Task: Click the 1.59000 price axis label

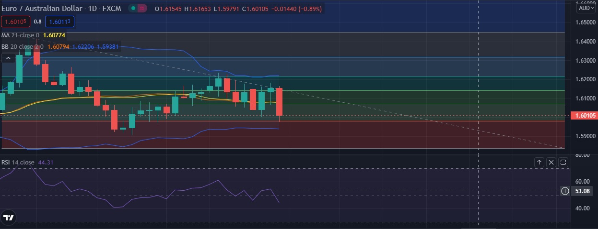Action: tap(586, 136)
